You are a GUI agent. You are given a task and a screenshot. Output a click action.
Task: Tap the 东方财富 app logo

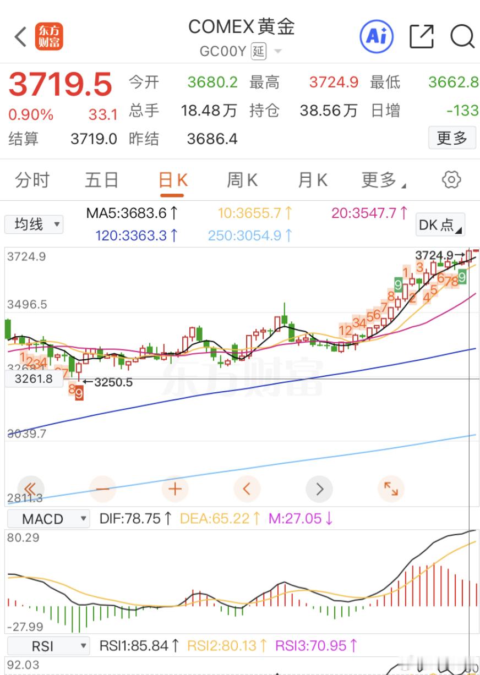48,37
